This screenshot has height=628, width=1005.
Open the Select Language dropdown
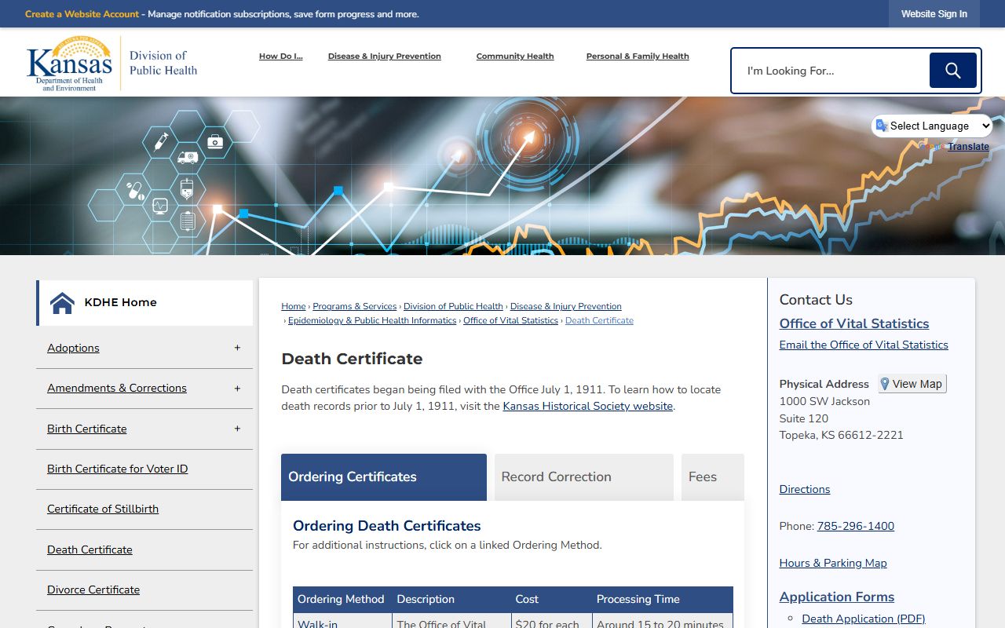932,126
